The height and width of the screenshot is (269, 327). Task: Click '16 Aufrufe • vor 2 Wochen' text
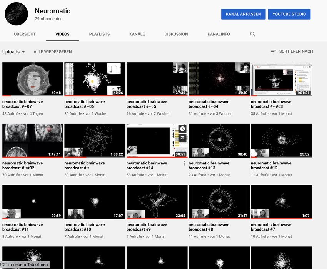[148, 114]
